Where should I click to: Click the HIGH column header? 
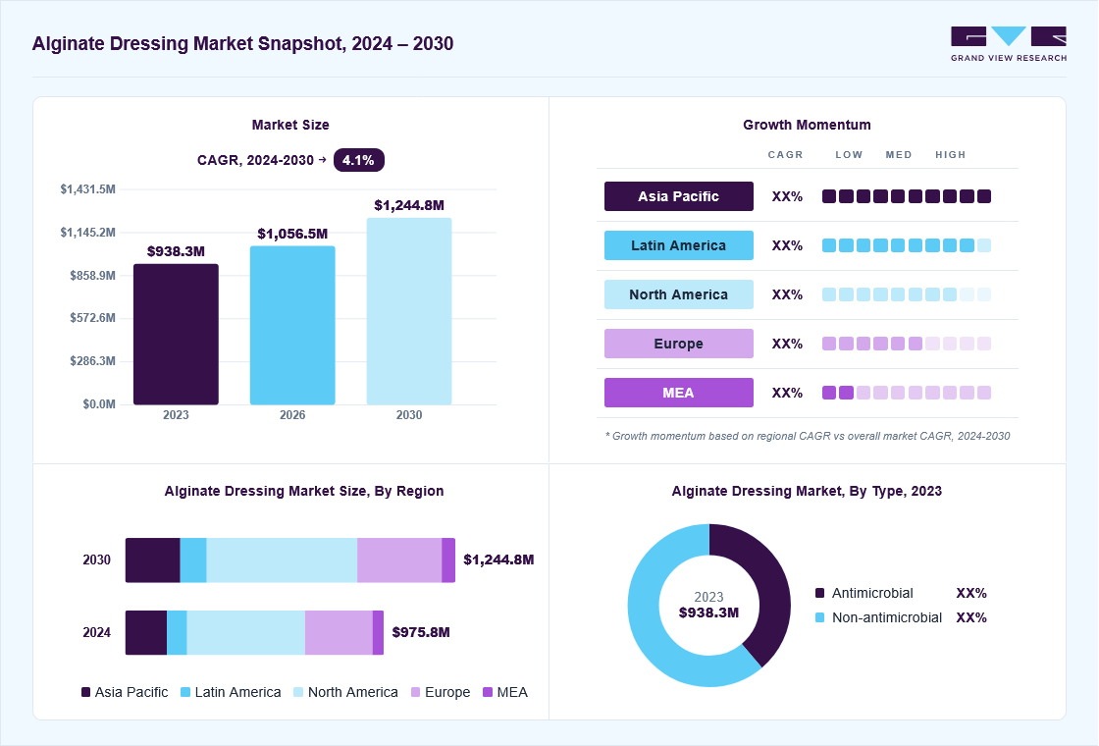tap(951, 155)
